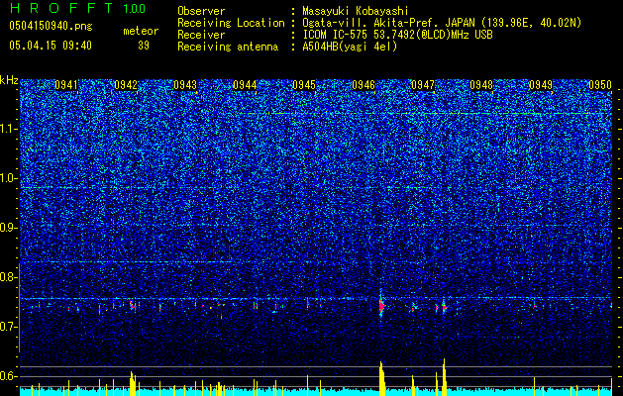Screen dimensions: 623x396
Task: Click the 0.9 frequency axis label
Action: [x=8, y=228]
